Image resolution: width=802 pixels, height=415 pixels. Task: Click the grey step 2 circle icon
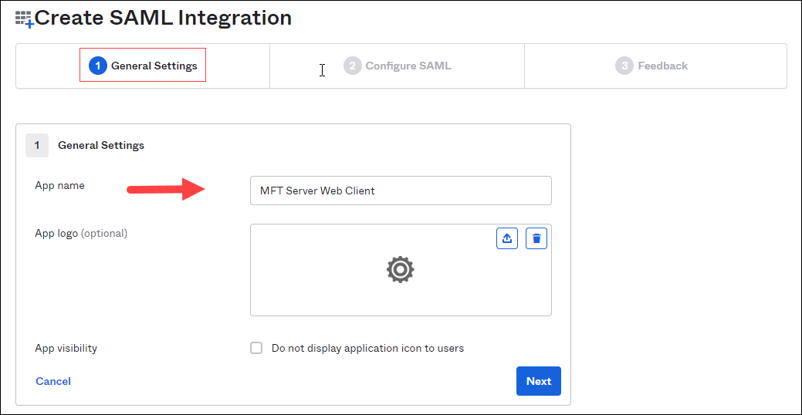[x=352, y=66]
